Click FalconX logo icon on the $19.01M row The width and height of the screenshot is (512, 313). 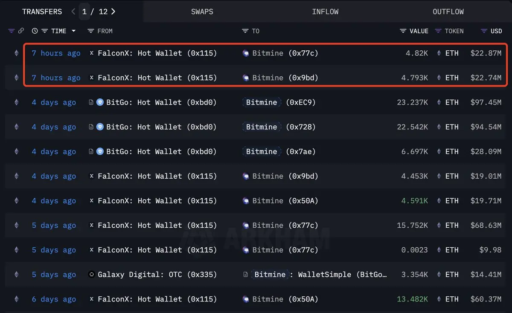pos(91,176)
